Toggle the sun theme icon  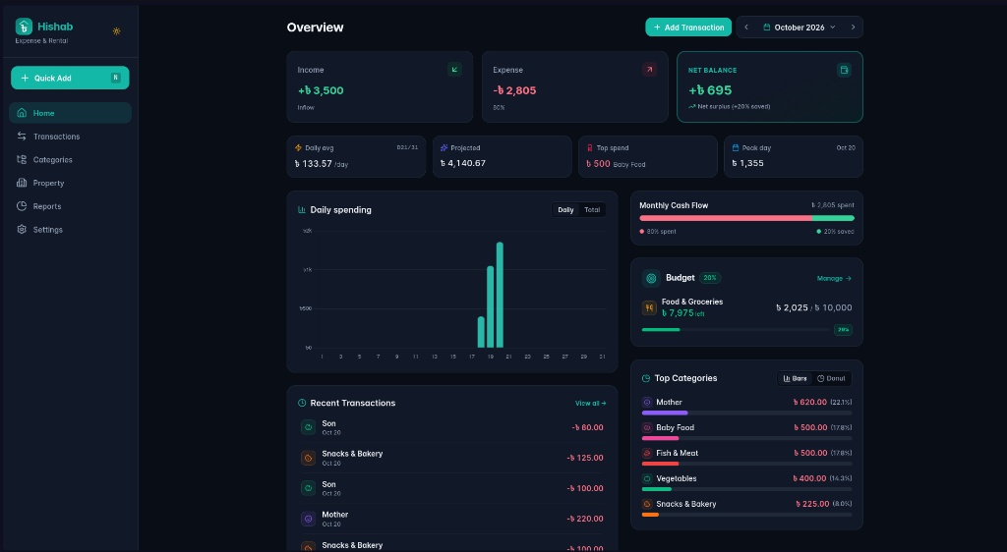pyautogui.click(x=116, y=30)
